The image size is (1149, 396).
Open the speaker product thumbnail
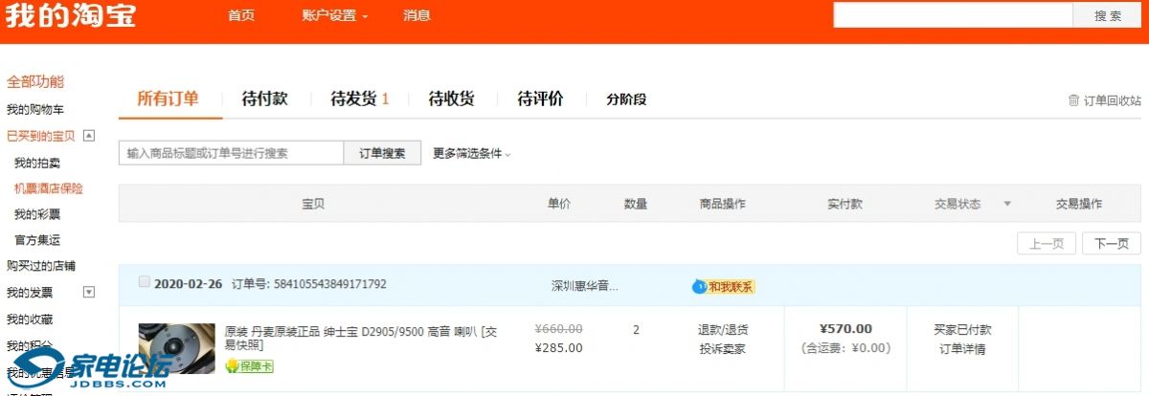[177, 347]
